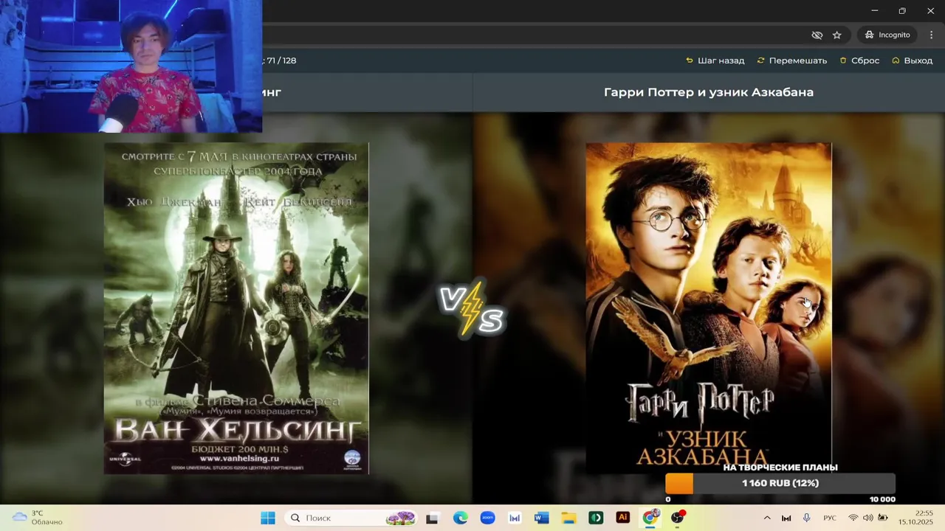Choose the Ван Хельсинг poster
The width and height of the screenshot is (945, 531).
click(x=236, y=308)
